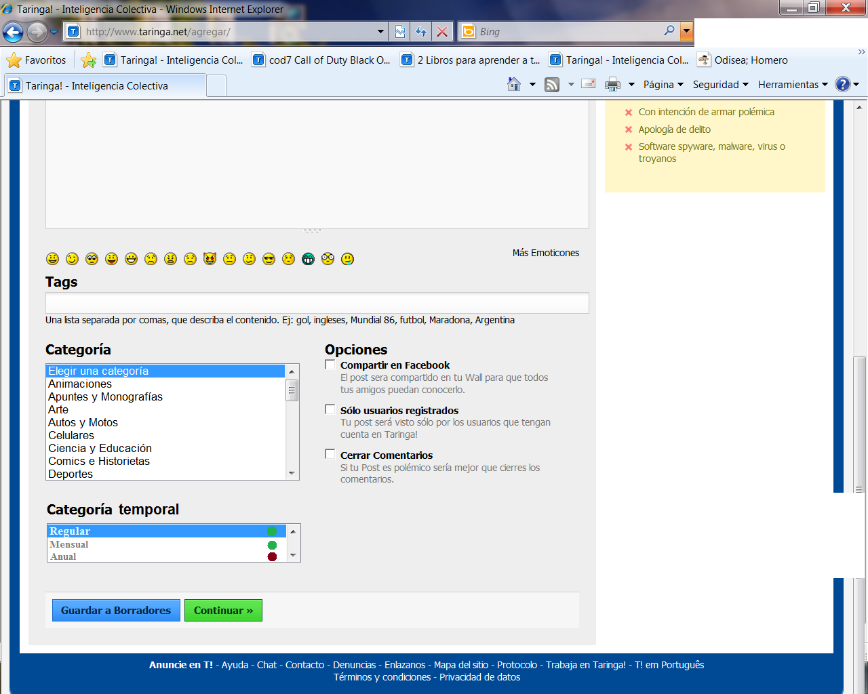Click Guardar a Borradores button
The height and width of the screenshot is (694, 868).
(116, 610)
